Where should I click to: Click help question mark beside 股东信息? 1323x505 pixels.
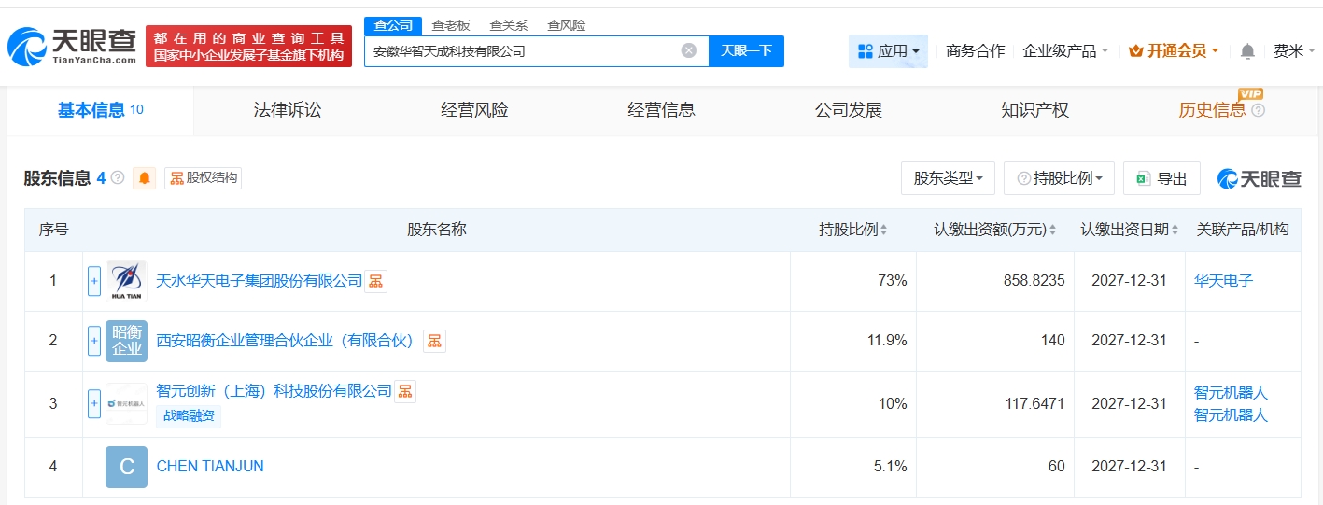point(118,177)
